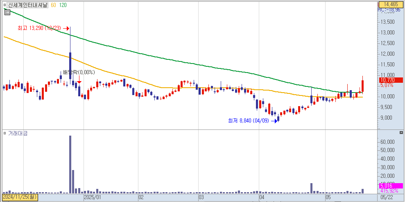The image size is (405, 202).
Task: Click the small square beside 신세계인터내셔날 title
Action: coord(5,5)
